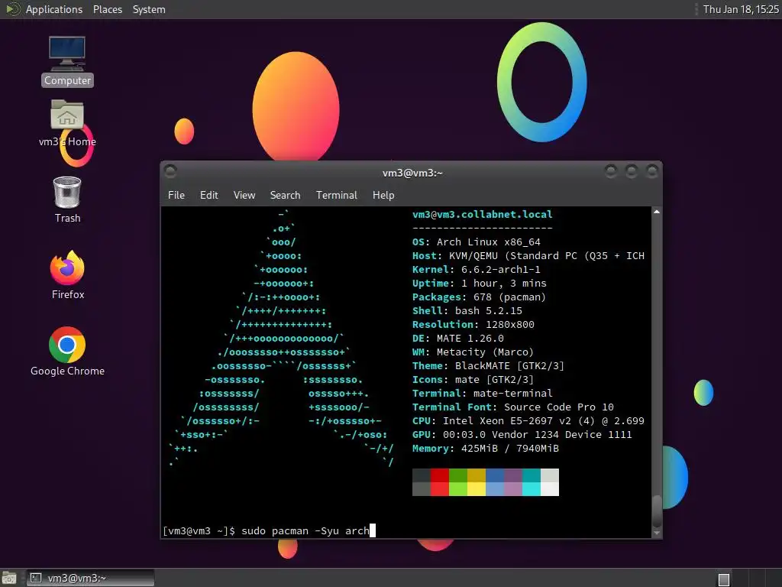Screen dimensions: 782x587
Task: Click the 'Uptime: 1 hour, 3 mins' line
Action: pyautogui.click(x=480, y=284)
